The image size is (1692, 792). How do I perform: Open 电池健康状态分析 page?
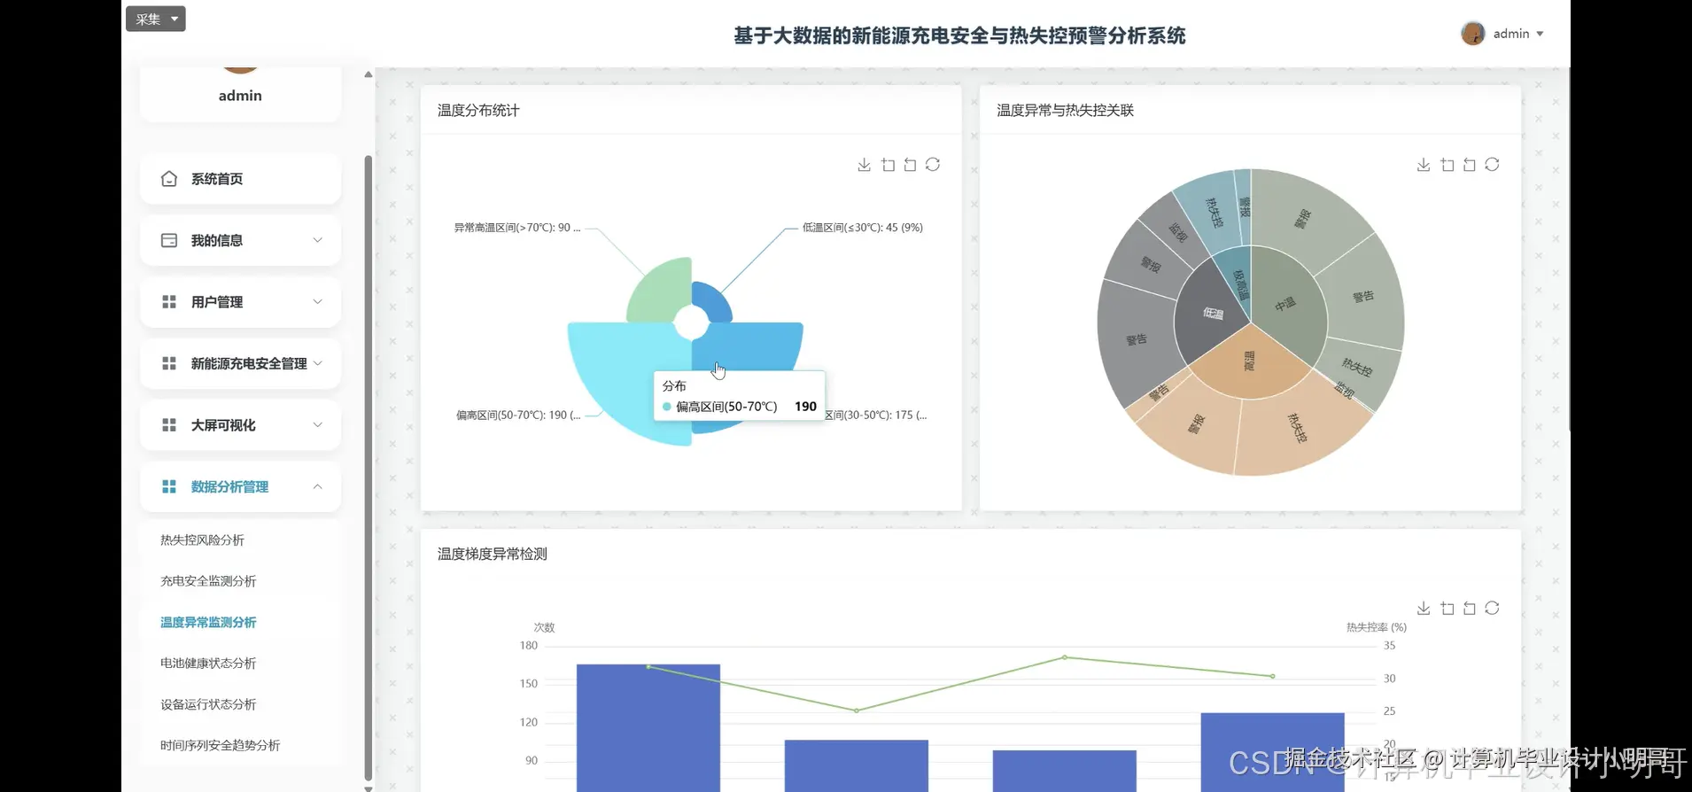[208, 664]
